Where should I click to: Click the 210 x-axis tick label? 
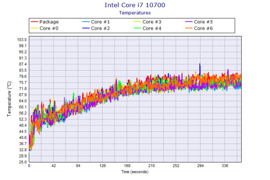(x=152, y=166)
